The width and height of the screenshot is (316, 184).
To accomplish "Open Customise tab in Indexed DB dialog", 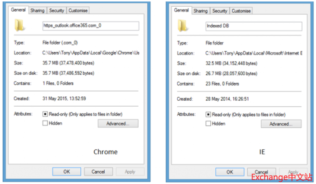I will 242,11.
